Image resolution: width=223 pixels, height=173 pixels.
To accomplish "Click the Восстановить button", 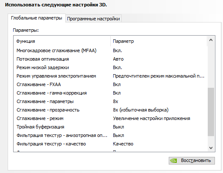I will click(192, 161).
